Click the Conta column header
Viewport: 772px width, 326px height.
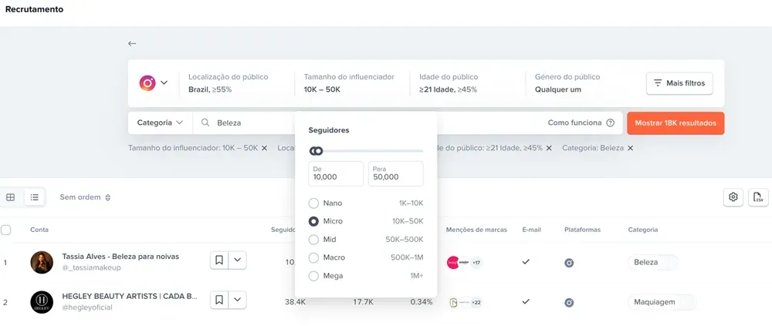coord(39,230)
